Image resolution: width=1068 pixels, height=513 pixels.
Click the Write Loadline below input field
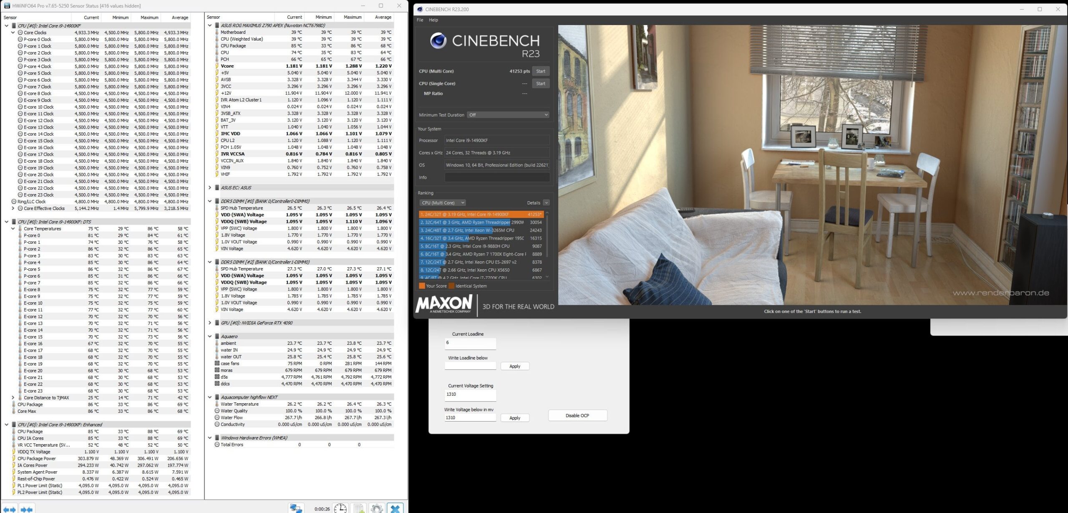coord(470,366)
